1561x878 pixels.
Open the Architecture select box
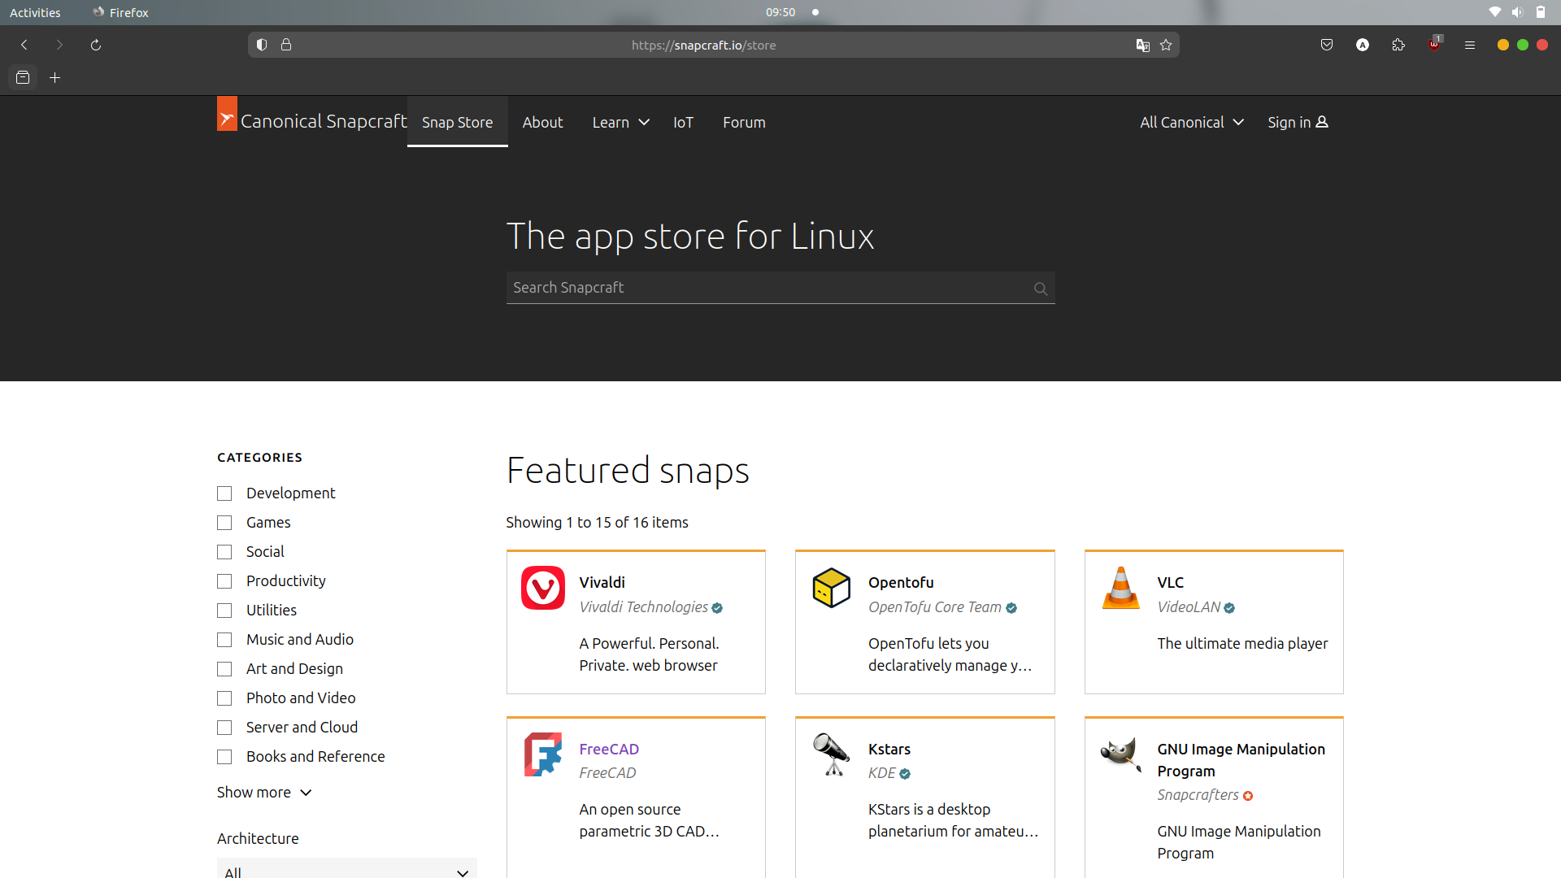(x=347, y=868)
